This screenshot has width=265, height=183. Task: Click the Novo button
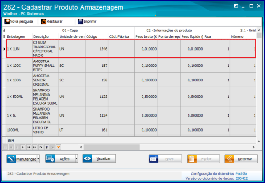pos(165,159)
